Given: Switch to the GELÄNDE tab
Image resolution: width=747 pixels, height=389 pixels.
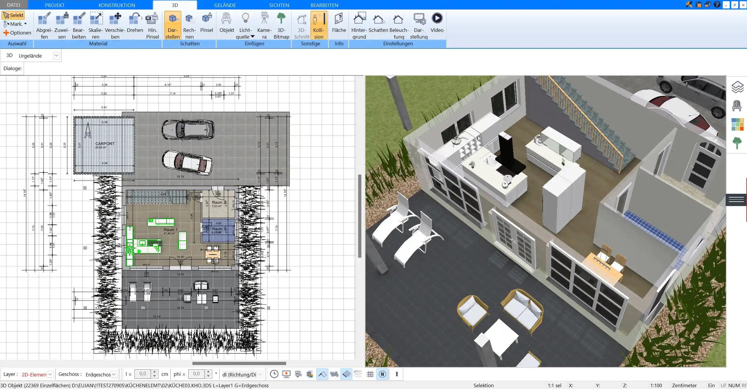Looking at the screenshot, I should pyautogui.click(x=225, y=5).
